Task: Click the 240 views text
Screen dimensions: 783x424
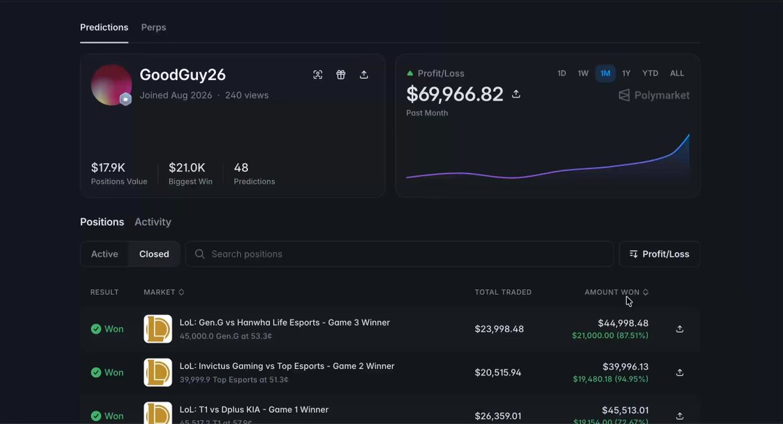Action: tap(247, 95)
